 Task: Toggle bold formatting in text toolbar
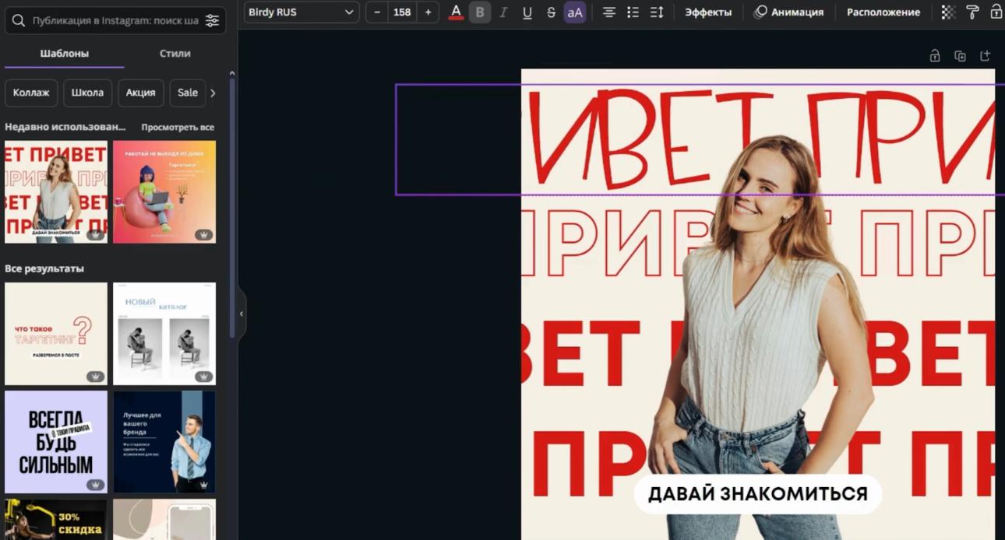click(480, 12)
